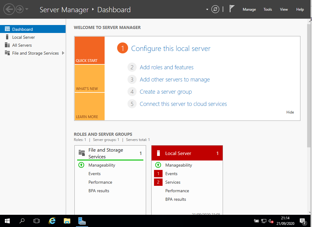Viewport: 312px width, 227px height.
Task: Open the File and Storage Services tile header
Action: 110,153
